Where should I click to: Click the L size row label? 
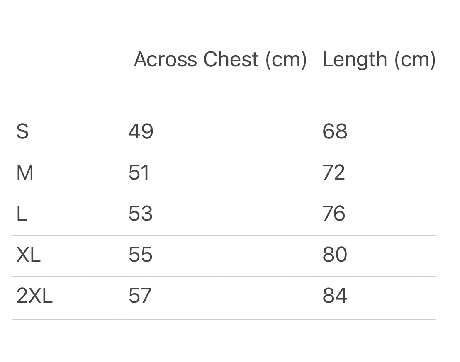point(22,214)
